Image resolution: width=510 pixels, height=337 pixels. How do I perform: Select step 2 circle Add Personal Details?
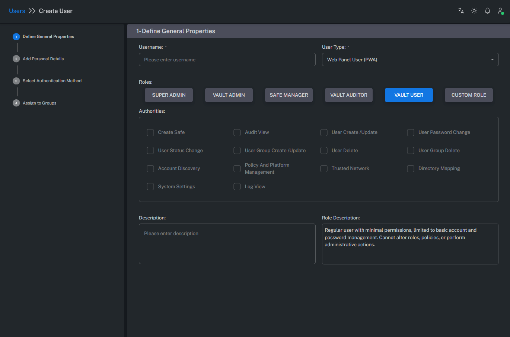(x=16, y=58)
